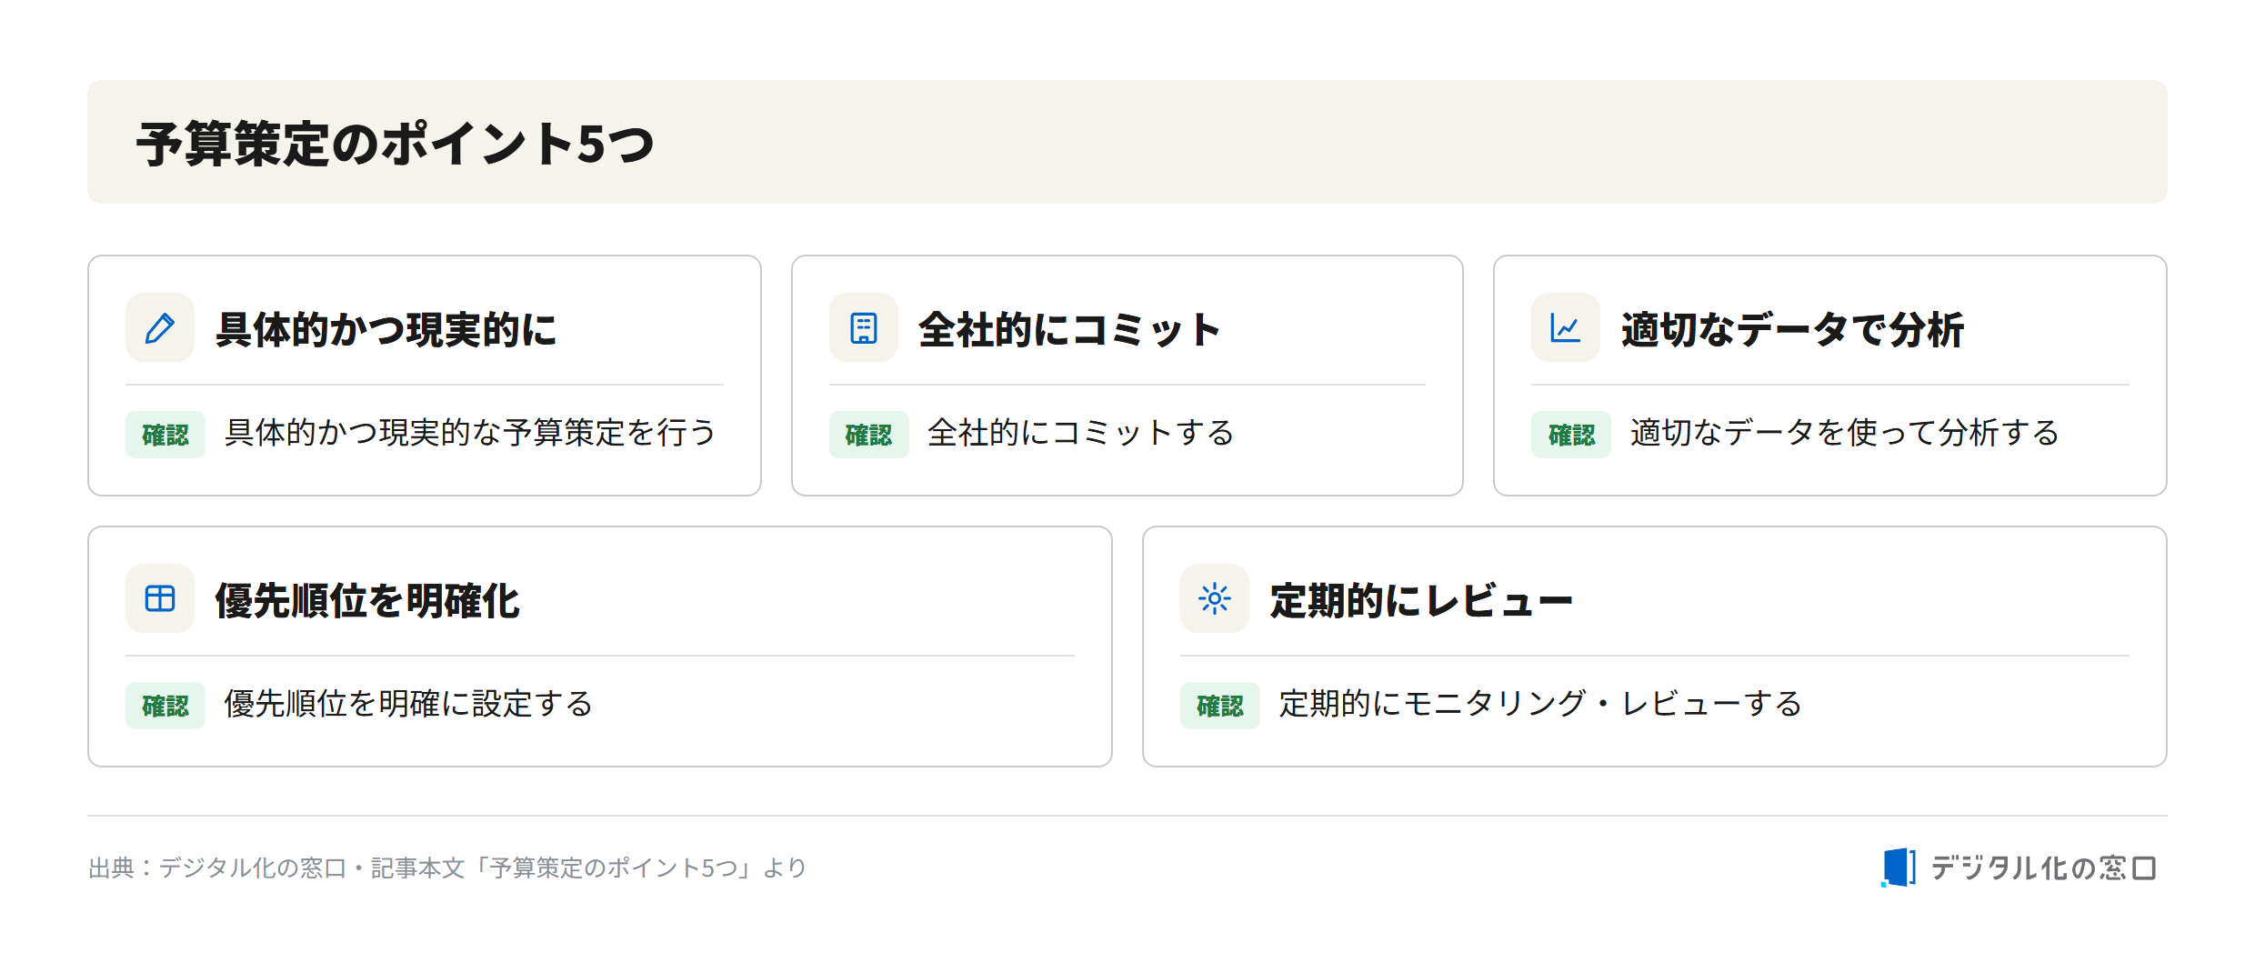Click the 確認 badge in 全社的にコミット card
The height and width of the screenshot is (973, 2255).
pos(868,435)
